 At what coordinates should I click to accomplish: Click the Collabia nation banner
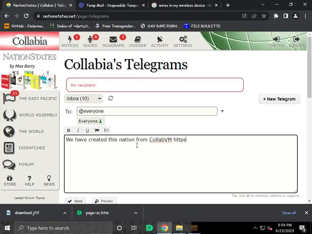point(30,41)
